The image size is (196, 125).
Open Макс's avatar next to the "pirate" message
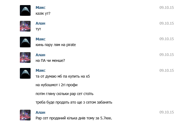point(25,42)
